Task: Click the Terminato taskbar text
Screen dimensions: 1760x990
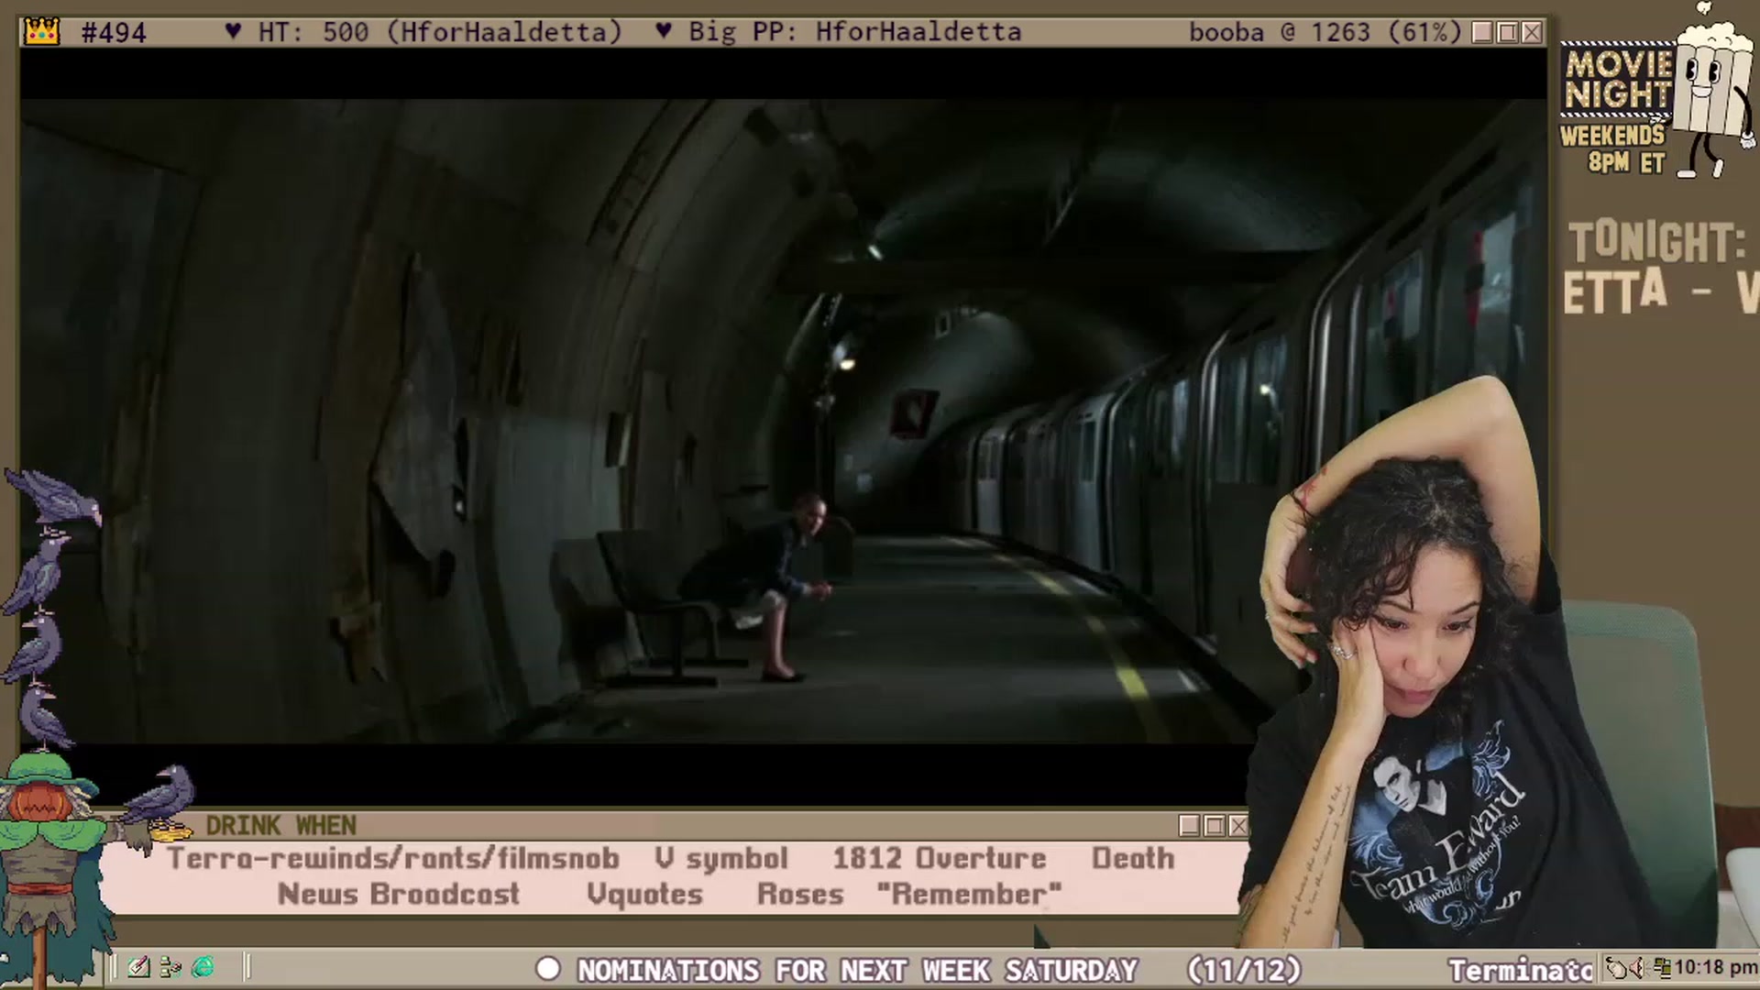Action: pos(1520,970)
